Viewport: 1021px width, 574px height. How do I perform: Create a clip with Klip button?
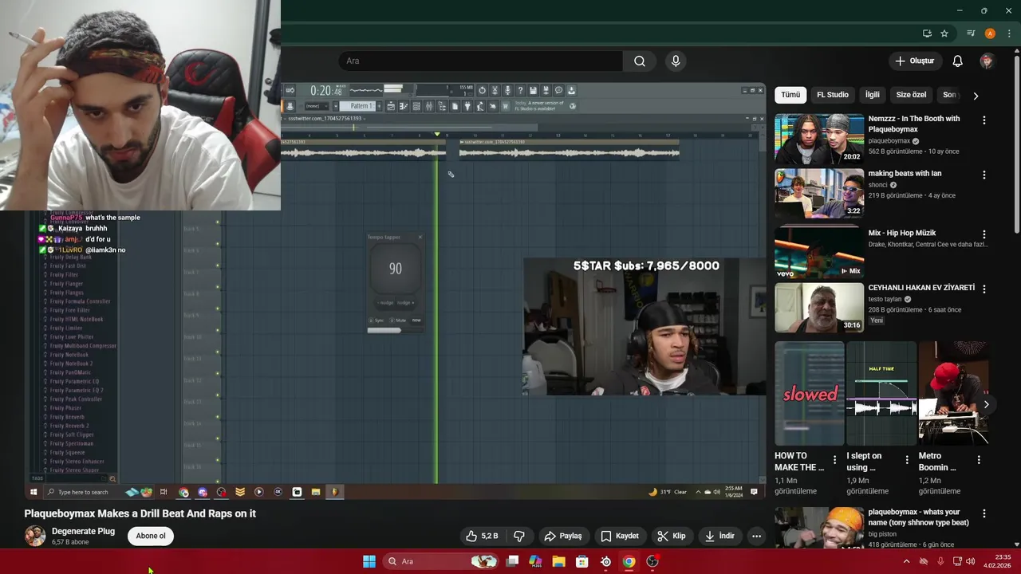pos(671,536)
